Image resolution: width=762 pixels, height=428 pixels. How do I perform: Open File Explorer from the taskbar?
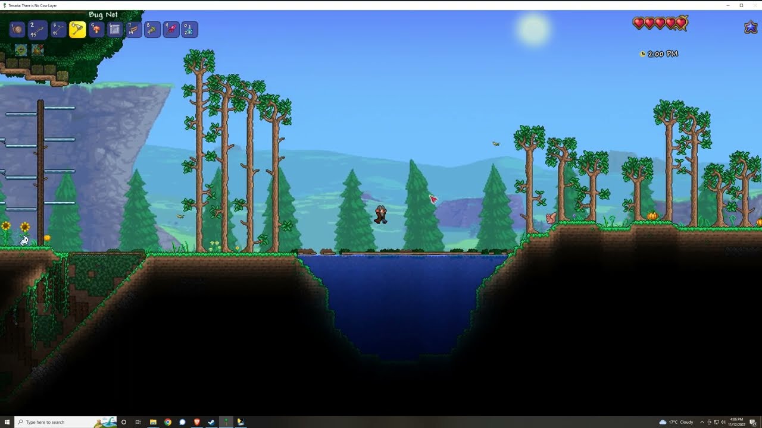(153, 422)
